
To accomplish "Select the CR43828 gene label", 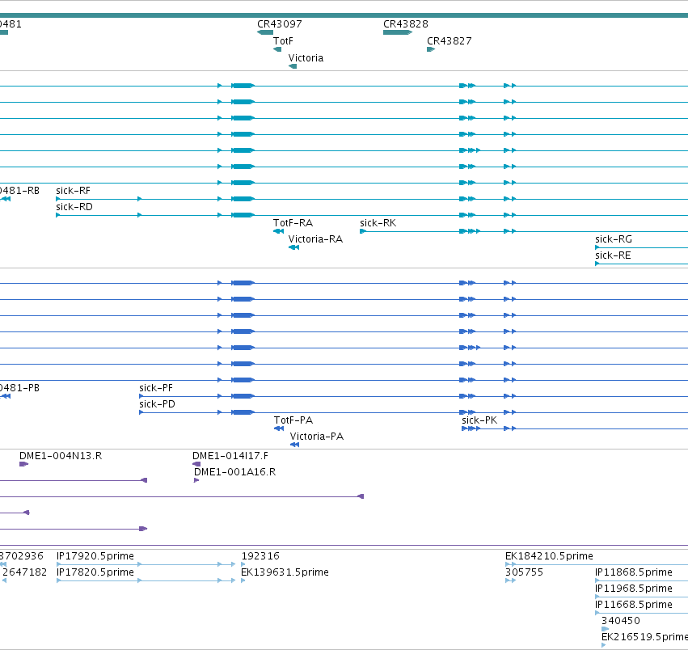I will (406, 24).
